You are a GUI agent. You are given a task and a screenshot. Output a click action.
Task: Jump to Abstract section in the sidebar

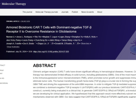pos(2,65)
